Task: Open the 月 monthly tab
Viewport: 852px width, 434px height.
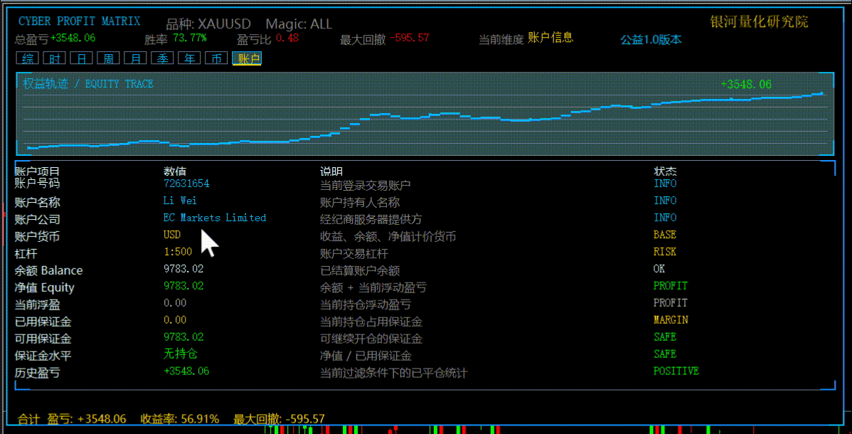Action: [135, 58]
